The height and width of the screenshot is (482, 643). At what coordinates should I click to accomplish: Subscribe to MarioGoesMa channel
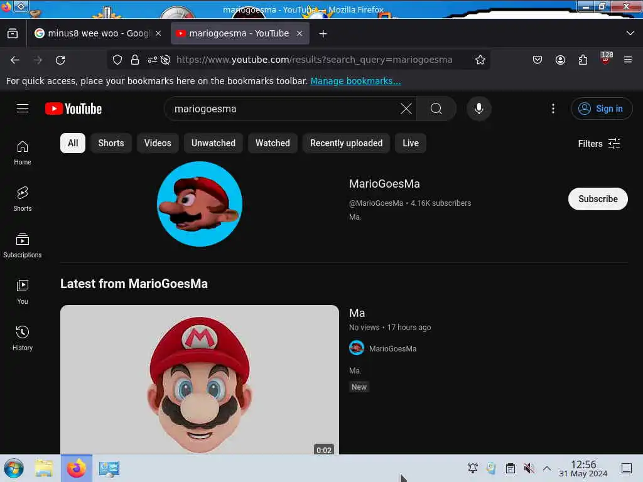click(598, 199)
